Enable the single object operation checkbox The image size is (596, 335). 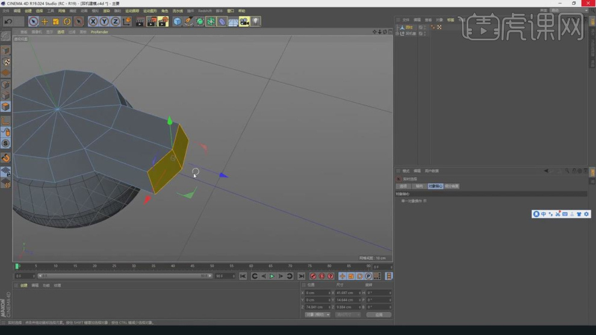425,201
